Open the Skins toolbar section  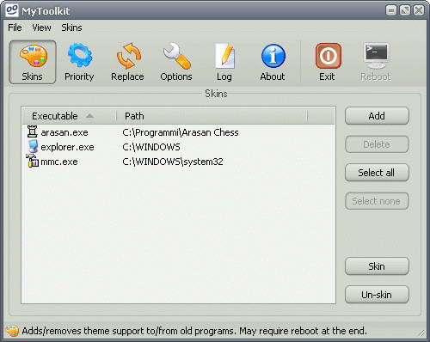point(33,62)
